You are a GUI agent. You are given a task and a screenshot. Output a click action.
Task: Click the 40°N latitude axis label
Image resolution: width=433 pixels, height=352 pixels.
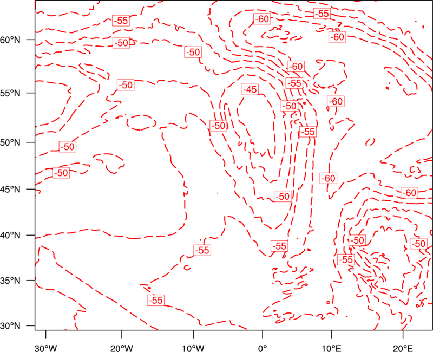(10, 236)
